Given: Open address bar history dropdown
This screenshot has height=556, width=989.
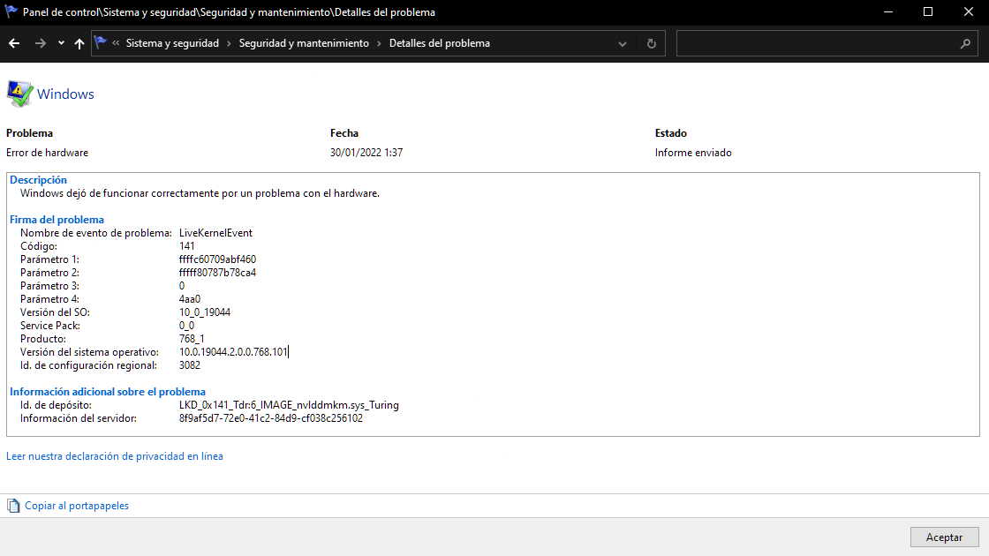Looking at the screenshot, I should 623,44.
